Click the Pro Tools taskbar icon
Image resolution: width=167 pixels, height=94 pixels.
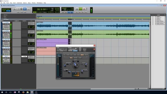(x=32, y=92)
